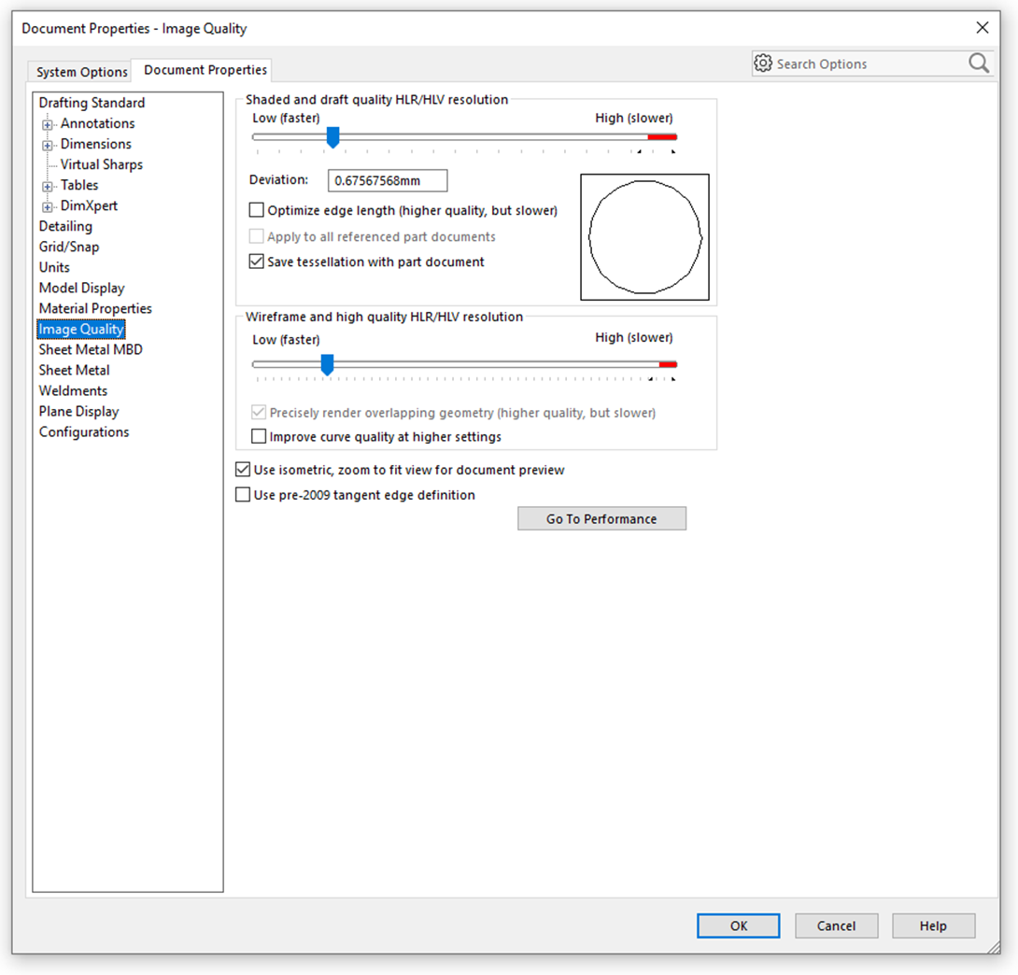The height and width of the screenshot is (975, 1018).
Task: Click the Go To Performance button
Action: 601,518
